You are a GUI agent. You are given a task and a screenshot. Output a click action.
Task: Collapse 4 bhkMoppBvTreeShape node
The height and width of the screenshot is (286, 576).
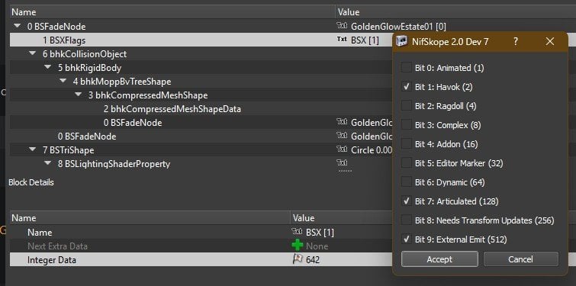pos(63,82)
